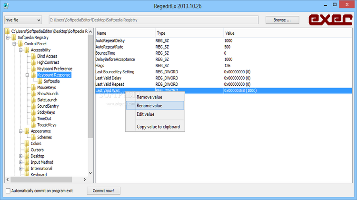Select the AutoRepeatDelay value row
The height and width of the screenshot is (200, 357).
[x=224, y=40]
